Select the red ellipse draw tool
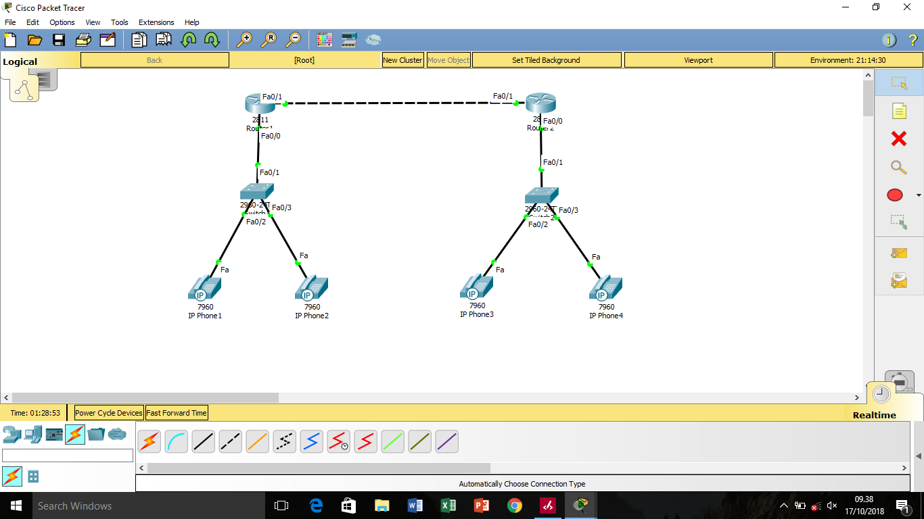Viewport: 924px width, 519px height. tap(894, 195)
